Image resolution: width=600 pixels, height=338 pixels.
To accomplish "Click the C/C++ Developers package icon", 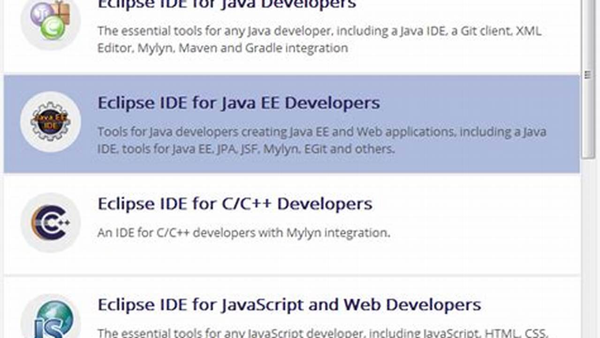I will [50, 222].
